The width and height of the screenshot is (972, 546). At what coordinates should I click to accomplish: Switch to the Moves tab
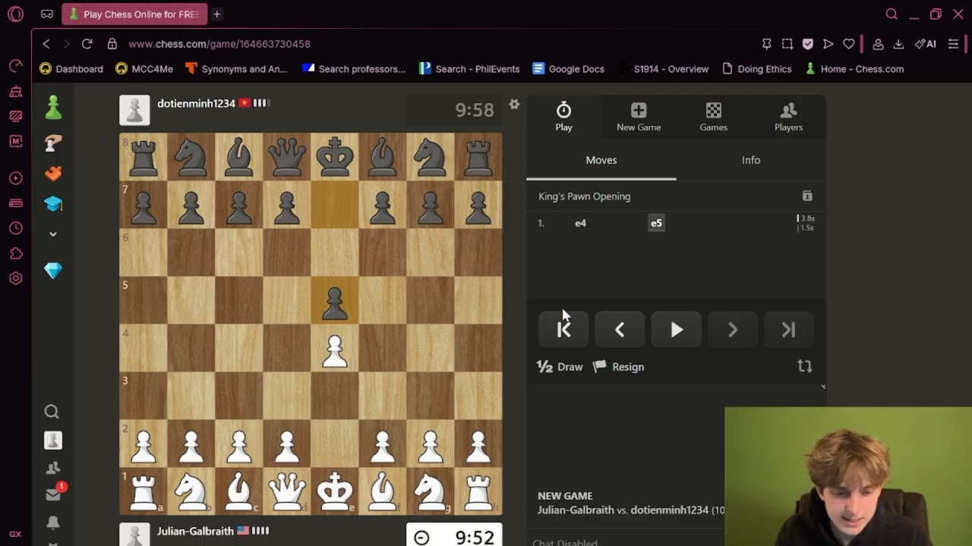coord(601,160)
